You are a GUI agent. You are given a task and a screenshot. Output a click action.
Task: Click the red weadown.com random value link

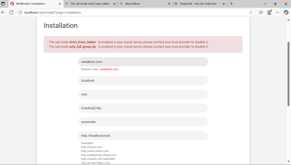[x=109, y=69]
